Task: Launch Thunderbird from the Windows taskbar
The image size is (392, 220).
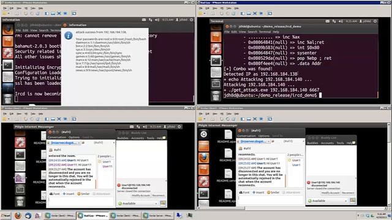Action: click(x=28, y=216)
